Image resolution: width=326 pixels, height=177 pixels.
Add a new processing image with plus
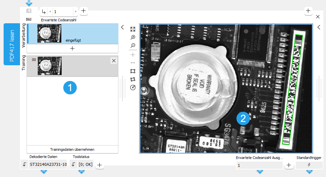pos(72,48)
